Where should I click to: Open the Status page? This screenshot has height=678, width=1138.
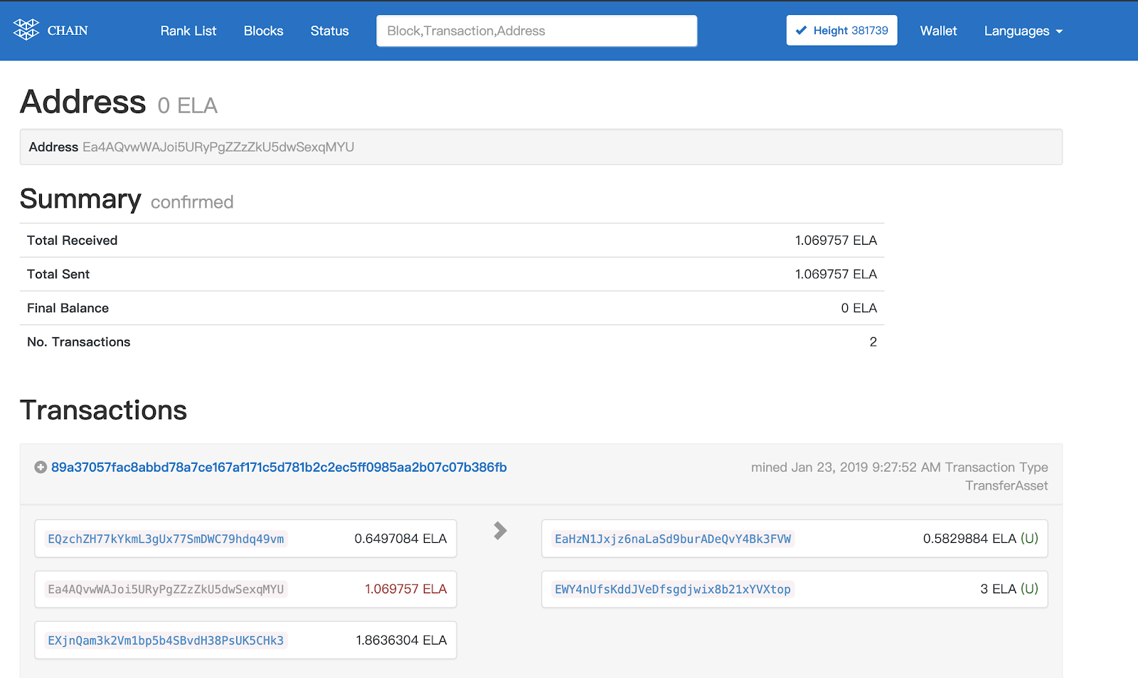pos(329,31)
